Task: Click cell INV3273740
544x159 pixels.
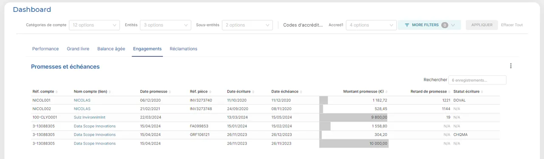Action: (x=201, y=100)
